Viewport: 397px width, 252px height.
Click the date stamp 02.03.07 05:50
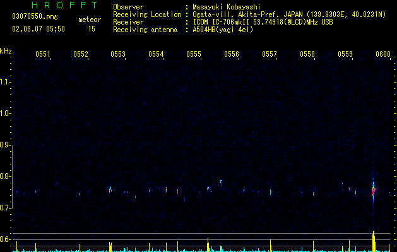click(x=39, y=29)
